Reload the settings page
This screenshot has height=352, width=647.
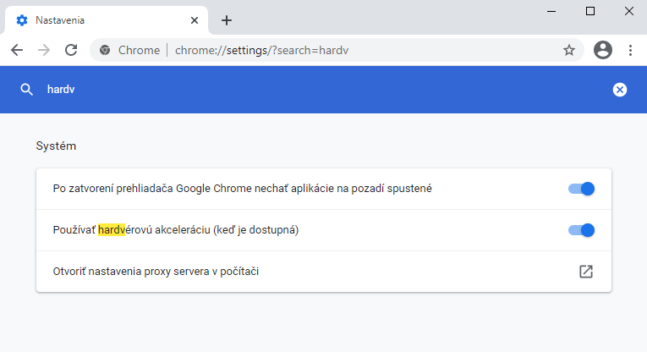[x=71, y=50]
